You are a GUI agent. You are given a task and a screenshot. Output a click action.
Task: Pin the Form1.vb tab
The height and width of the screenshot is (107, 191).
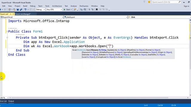[11, 14]
